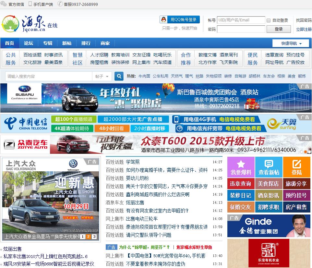Screen dimensions: 312x268
Task: Click the QQ penguin login icon
Action: click(x=163, y=19)
